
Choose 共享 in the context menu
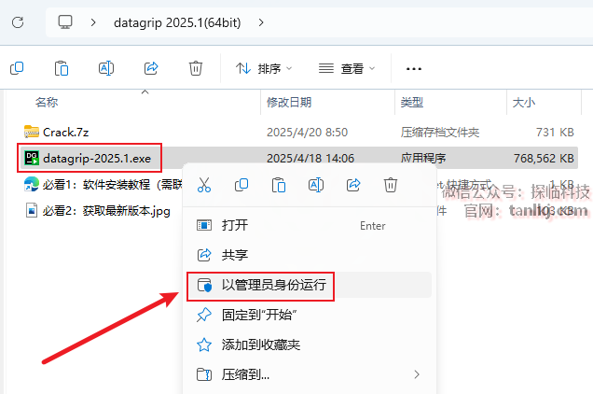point(309,255)
